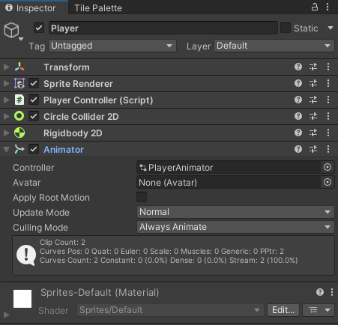The height and width of the screenshot is (325, 338).
Task: Open Circle Collider 2D preset icon
Action: pos(313,116)
